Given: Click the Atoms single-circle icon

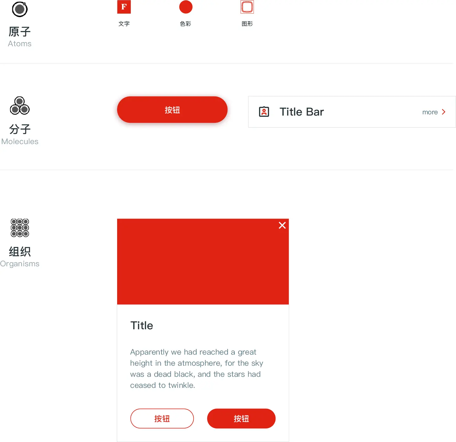Looking at the screenshot, I should [x=20, y=9].
